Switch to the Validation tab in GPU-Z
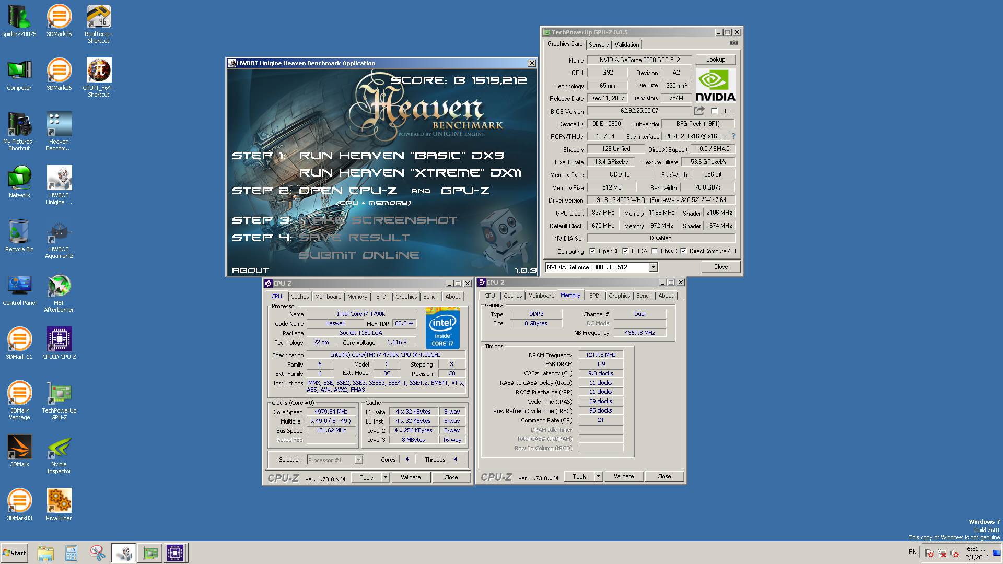The height and width of the screenshot is (564, 1003). tap(626, 45)
